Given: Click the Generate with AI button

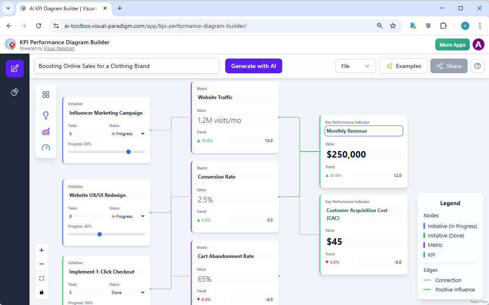Looking at the screenshot, I should (254, 66).
